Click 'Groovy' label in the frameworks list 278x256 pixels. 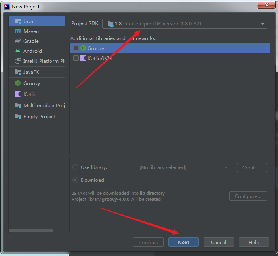point(96,48)
